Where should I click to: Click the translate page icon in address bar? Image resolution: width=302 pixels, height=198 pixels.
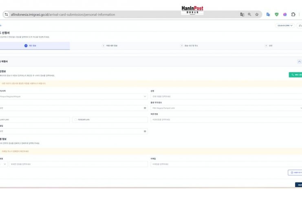(x=242, y=14)
